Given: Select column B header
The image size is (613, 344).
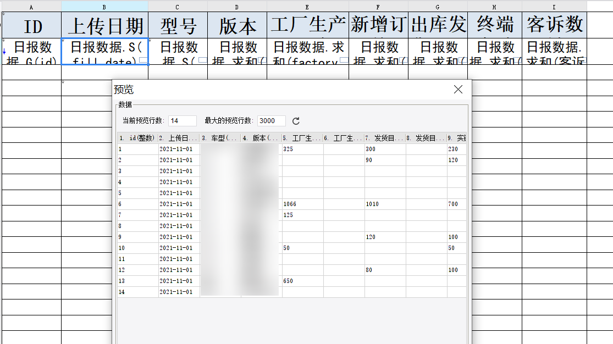Looking at the screenshot, I should [x=104, y=7].
